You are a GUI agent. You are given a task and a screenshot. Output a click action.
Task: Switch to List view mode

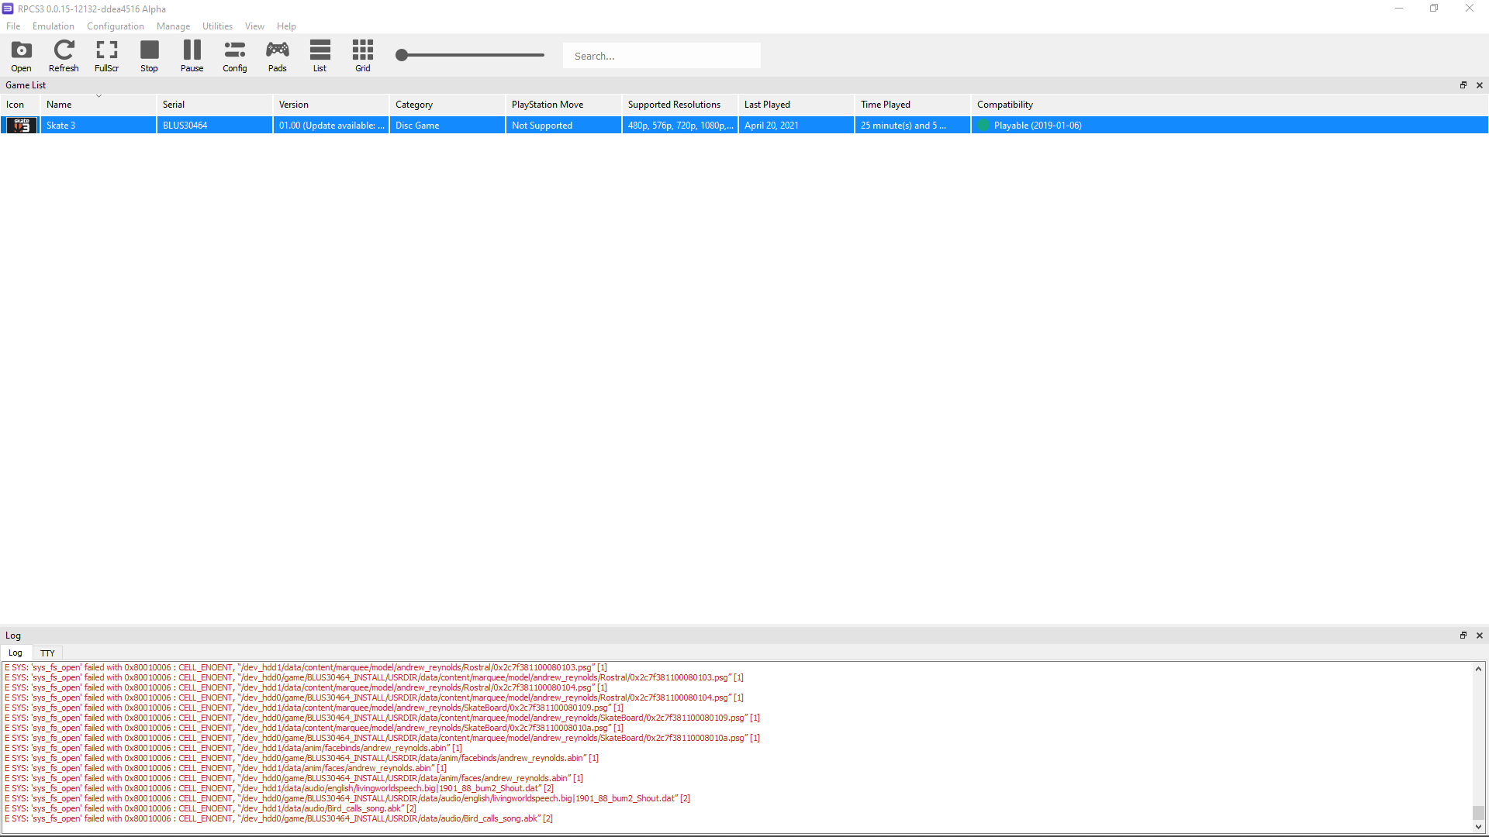click(320, 55)
